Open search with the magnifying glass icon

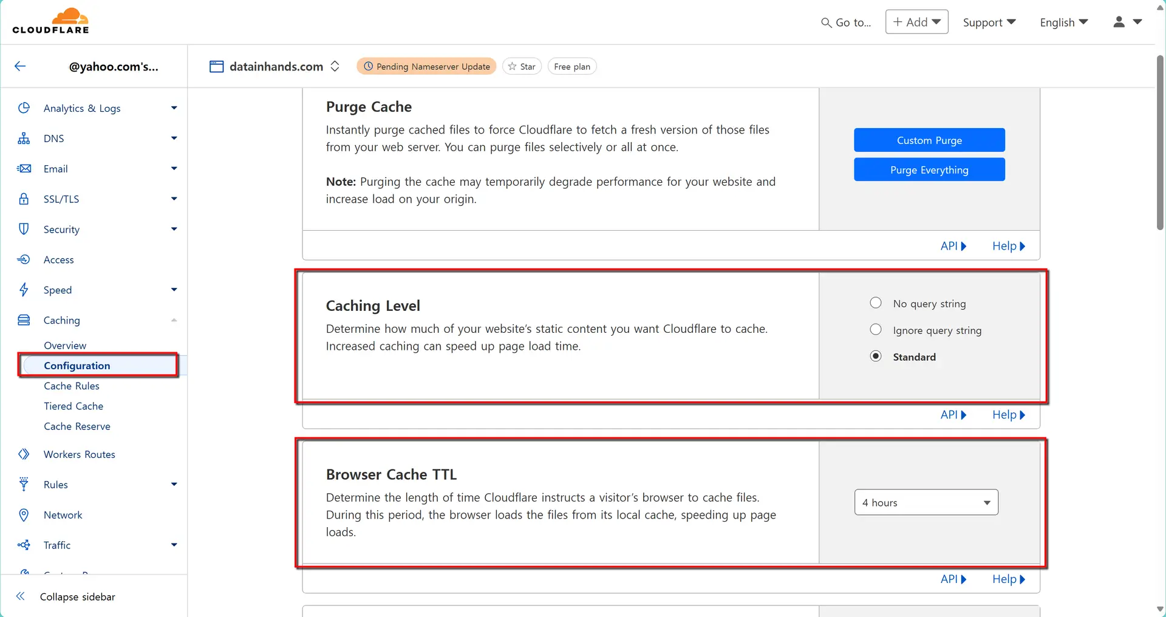pos(826,22)
